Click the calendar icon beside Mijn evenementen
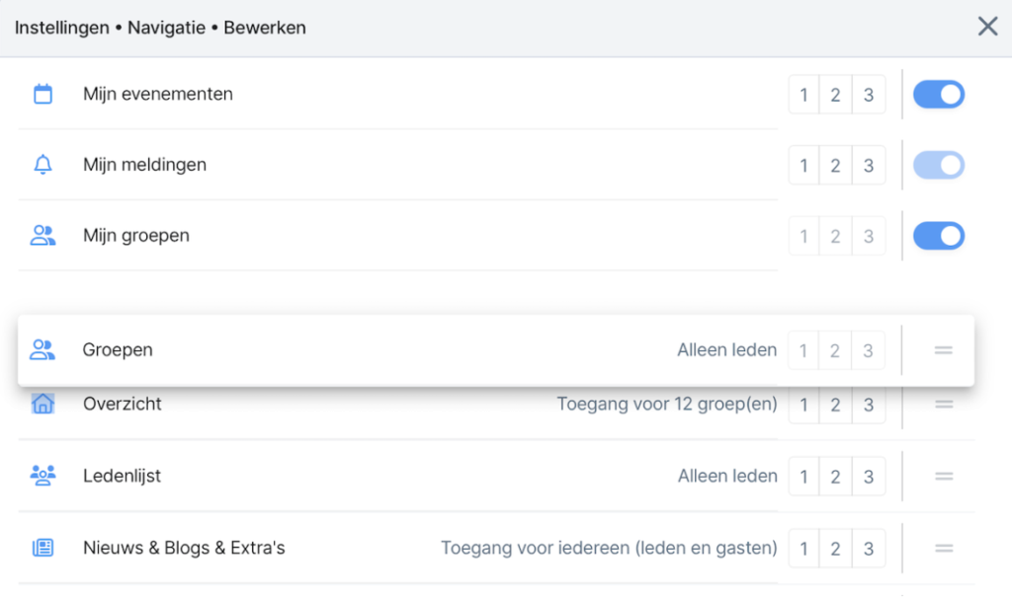The width and height of the screenshot is (1012, 597). (42, 95)
